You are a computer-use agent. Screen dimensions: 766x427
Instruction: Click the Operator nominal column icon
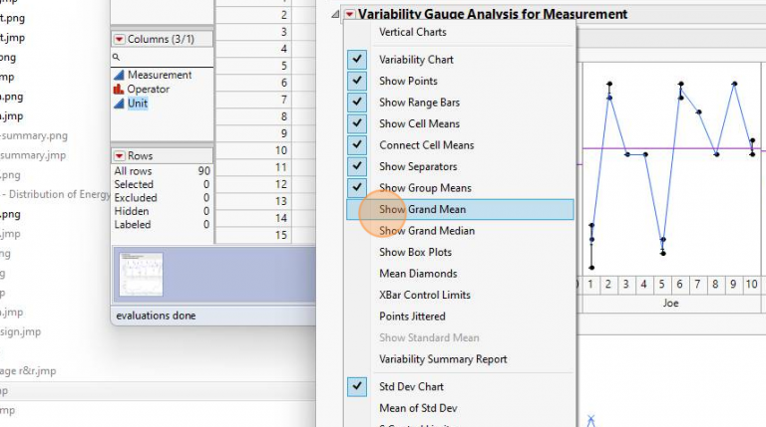click(119, 89)
